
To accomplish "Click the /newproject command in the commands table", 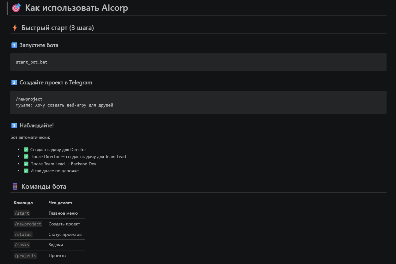I will (x=28, y=224).
